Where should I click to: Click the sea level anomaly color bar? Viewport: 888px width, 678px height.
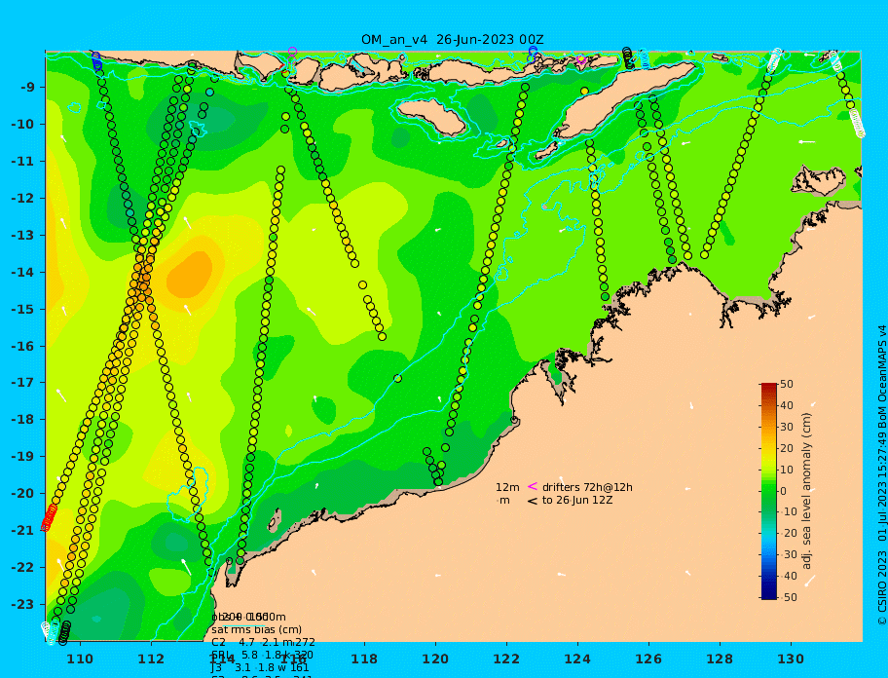point(769,491)
